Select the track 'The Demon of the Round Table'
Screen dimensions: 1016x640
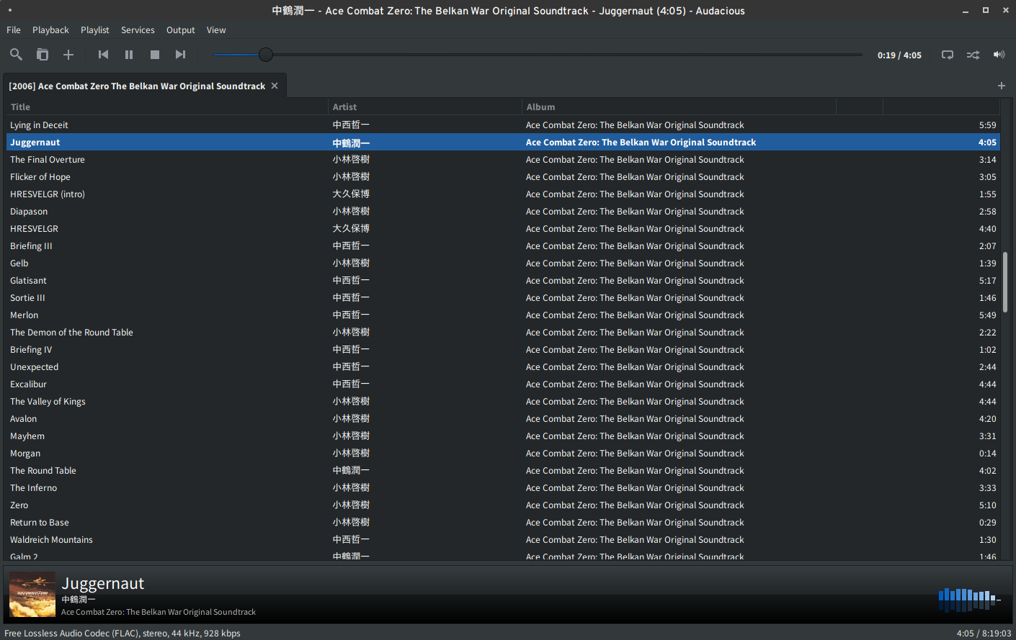[x=71, y=333]
